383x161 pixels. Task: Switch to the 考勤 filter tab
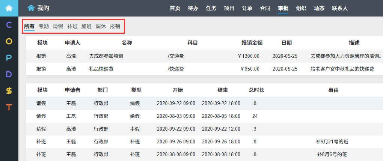pos(44,26)
